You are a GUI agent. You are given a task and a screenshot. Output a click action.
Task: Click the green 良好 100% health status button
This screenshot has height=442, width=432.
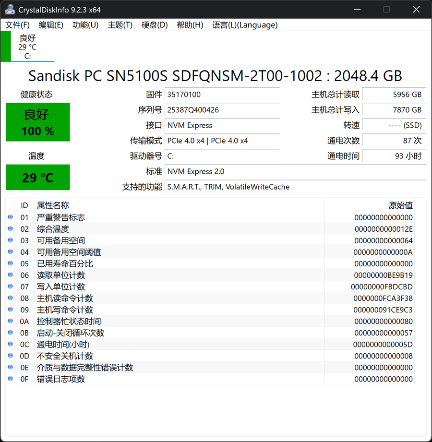pos(37,122)
